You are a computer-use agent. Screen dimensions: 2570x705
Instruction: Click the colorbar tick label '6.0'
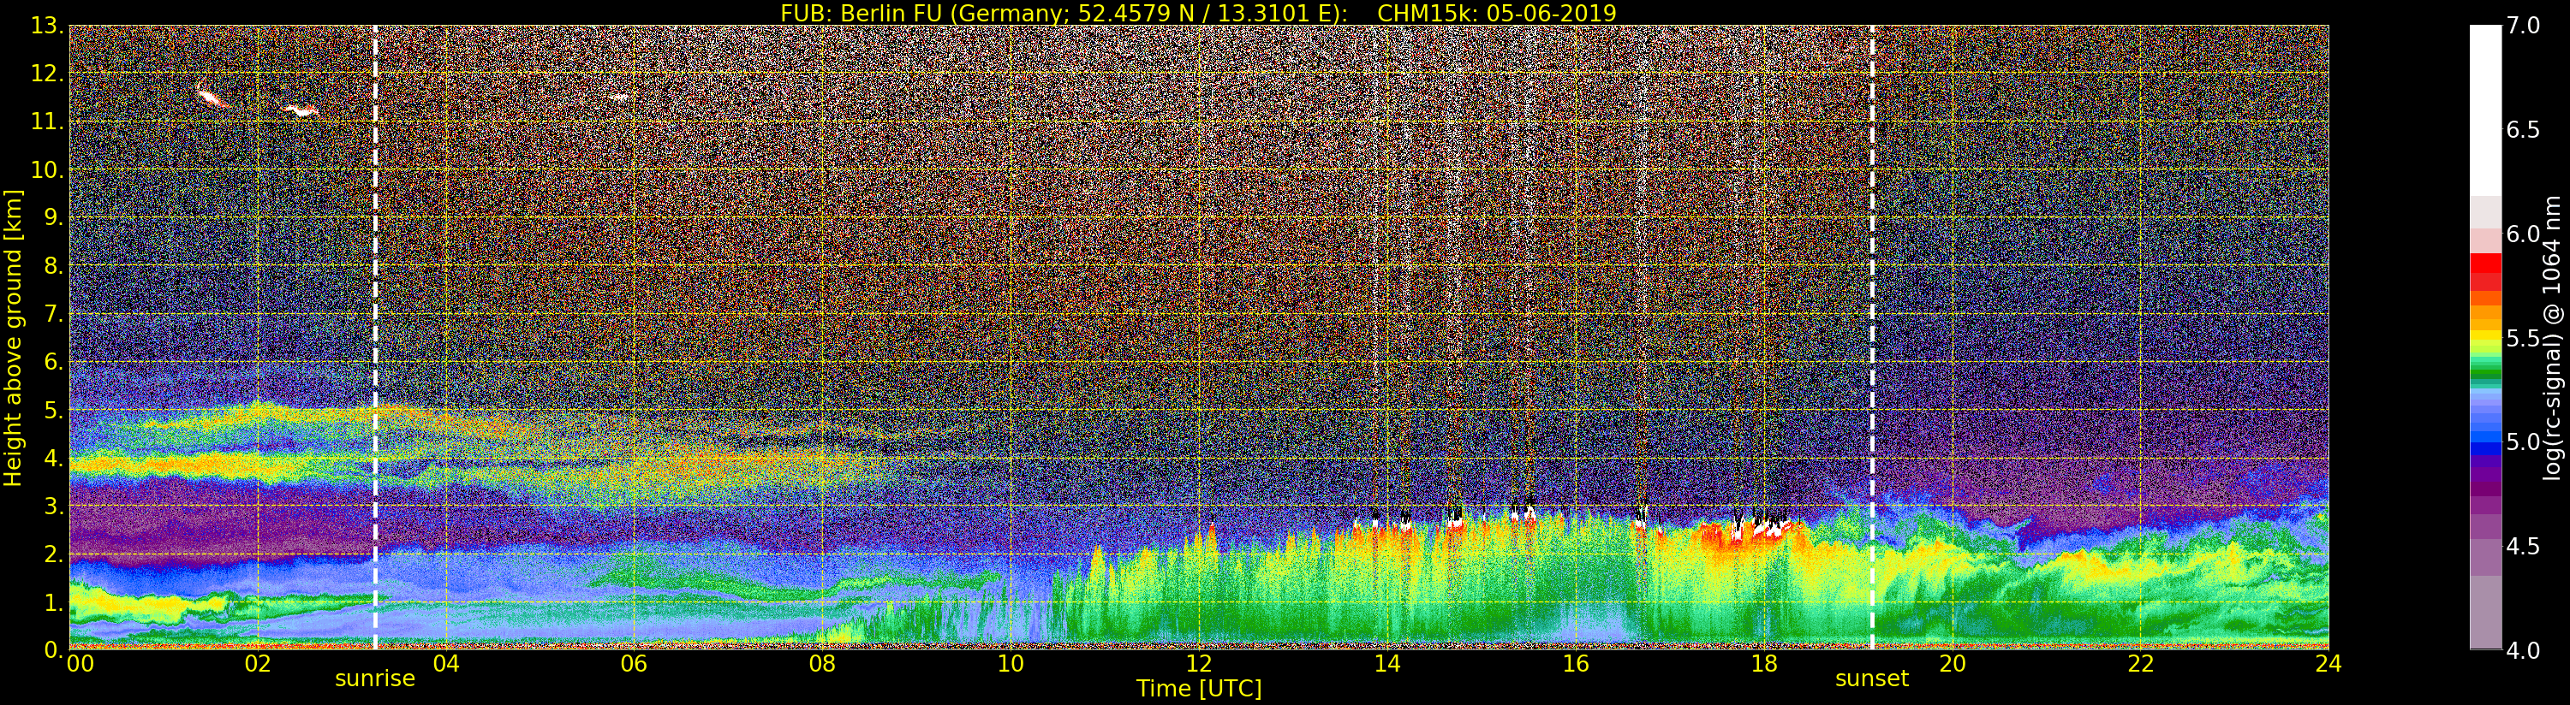click(x=2524, y=234)
